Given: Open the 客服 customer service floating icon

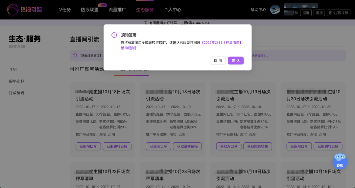Looking at the screenshot, I should point(340,161).
